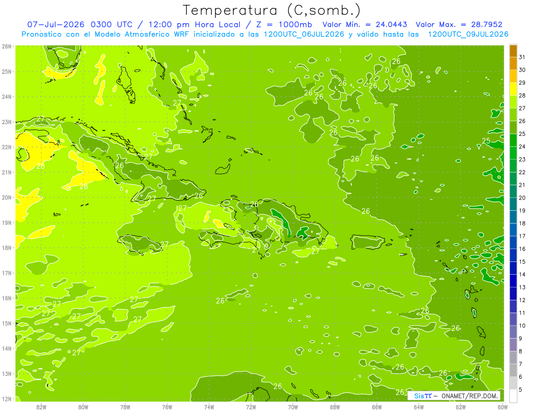The height and width of the screenshot is (413, 534).
Task: Click the "5" label on the color scale
Action: [x=521, y=390]
